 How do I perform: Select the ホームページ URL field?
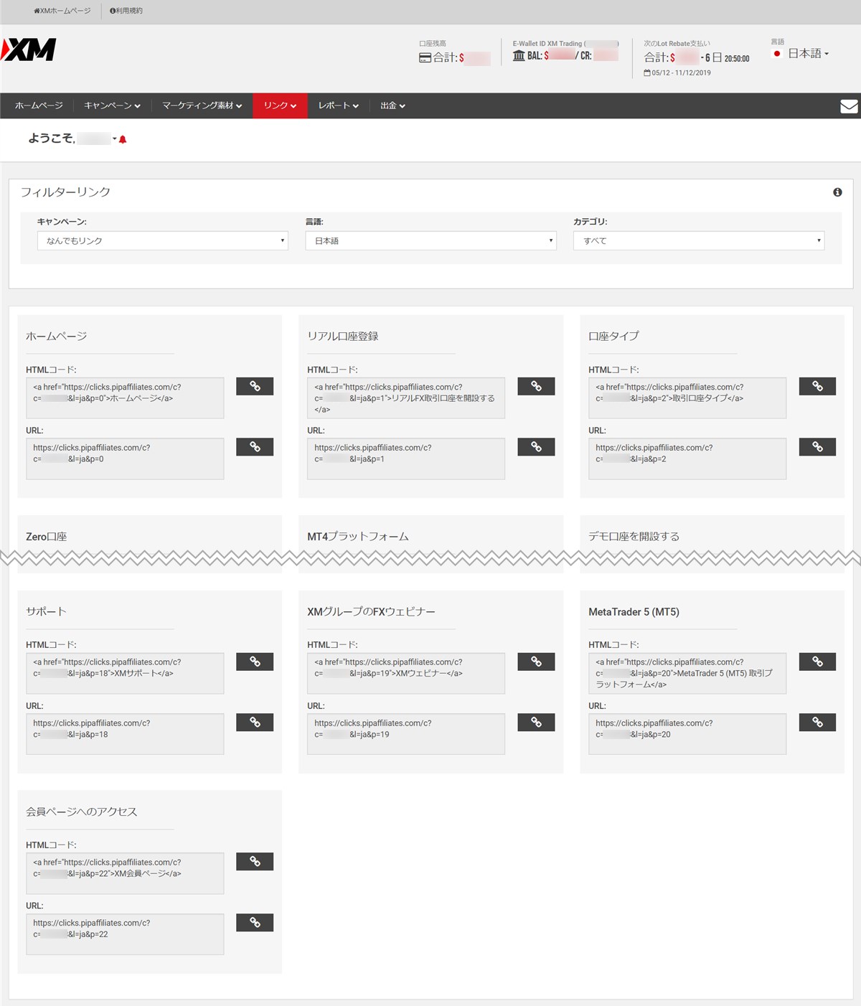pos(125,459)
